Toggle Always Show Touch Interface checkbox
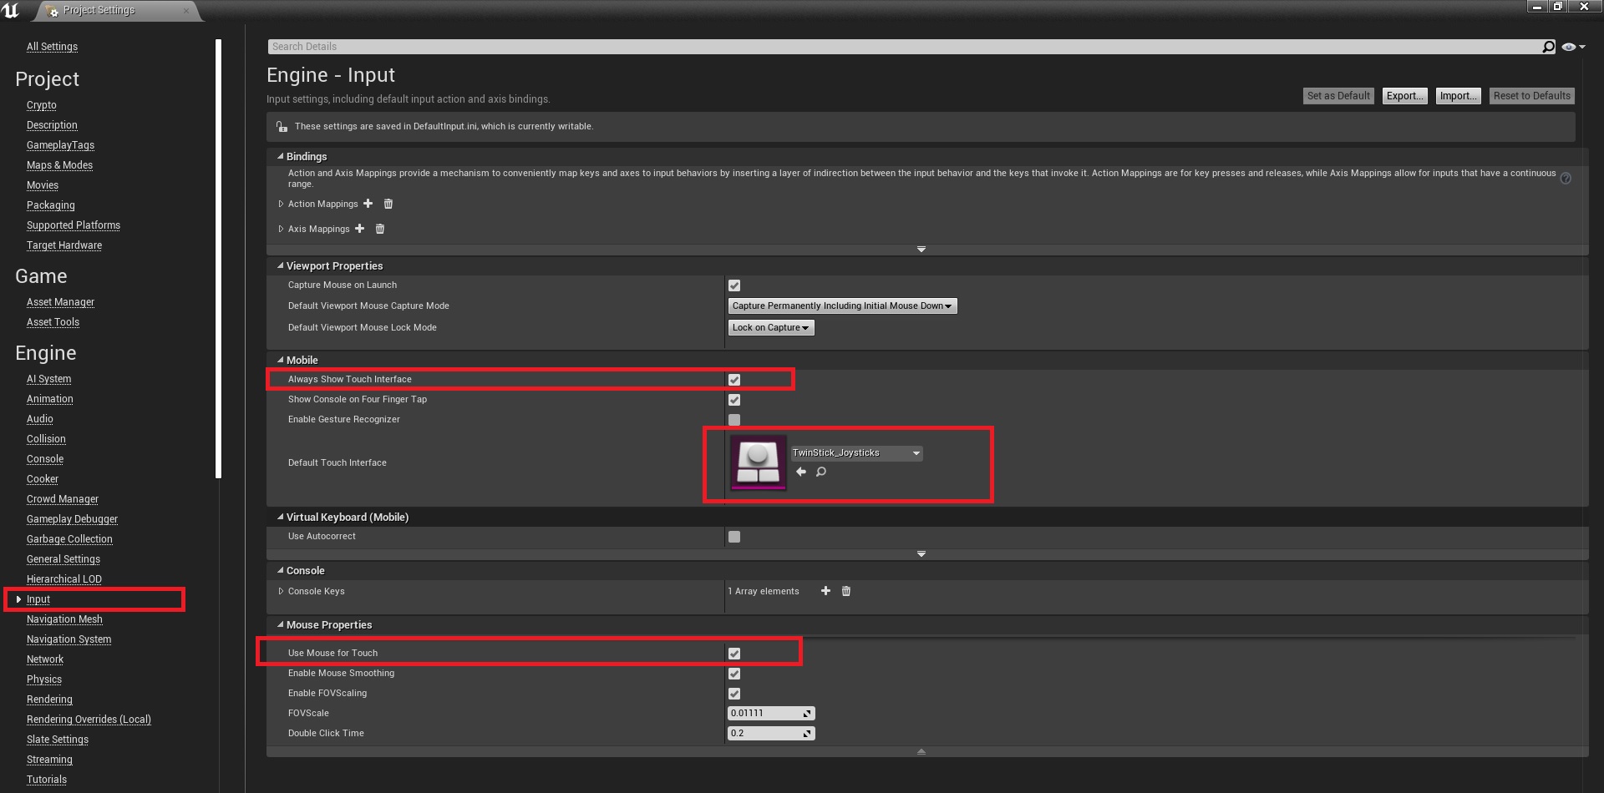The width and height of the screenshot is (1604, 793). pyautogui.click(x=734, y=380)
